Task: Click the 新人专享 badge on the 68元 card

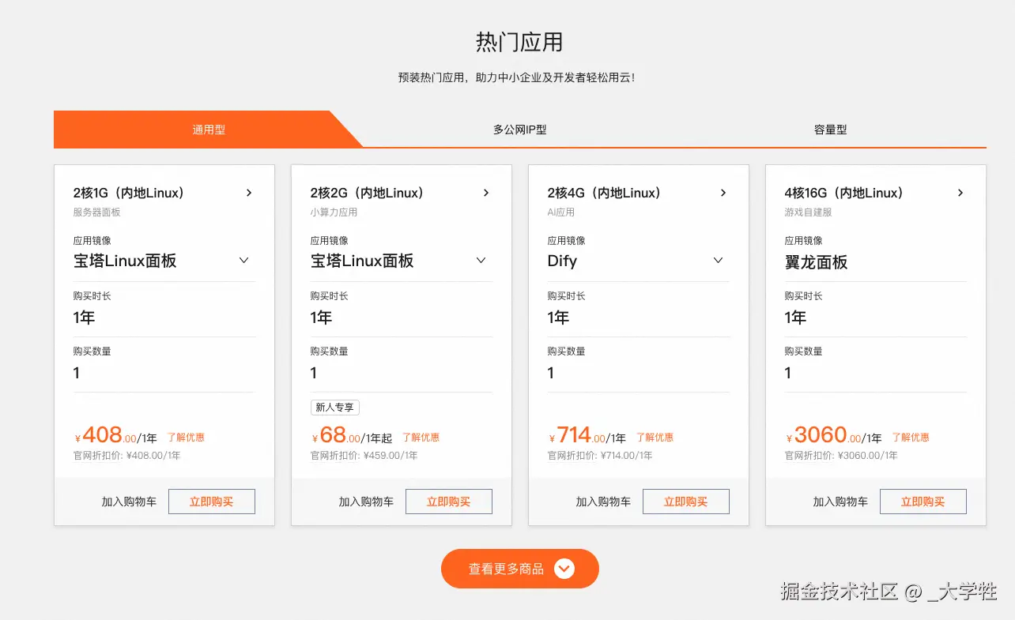Action: [334, 407]
